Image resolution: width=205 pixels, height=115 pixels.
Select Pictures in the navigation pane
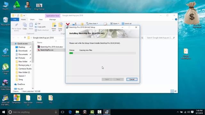point(22,58)
